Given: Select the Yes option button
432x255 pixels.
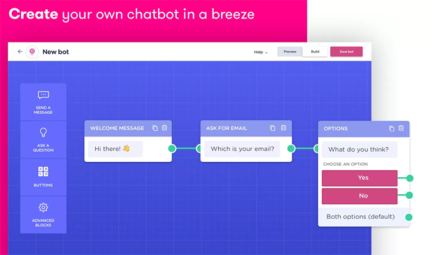Looking at the screenshot, I should click(x=360, y=178).
